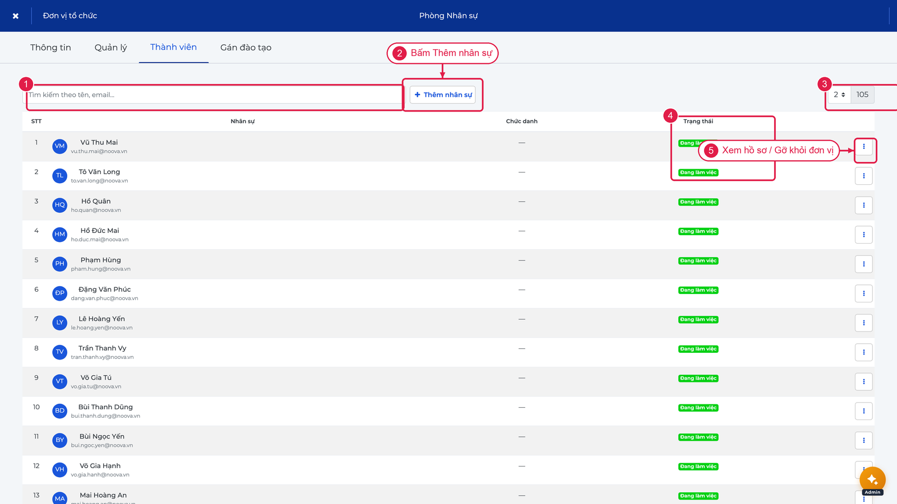The width and height of the screenshot is (897, 504).
Task: Open three-dot actions menu for Hồ Quân
Action: tap(864, 206)
